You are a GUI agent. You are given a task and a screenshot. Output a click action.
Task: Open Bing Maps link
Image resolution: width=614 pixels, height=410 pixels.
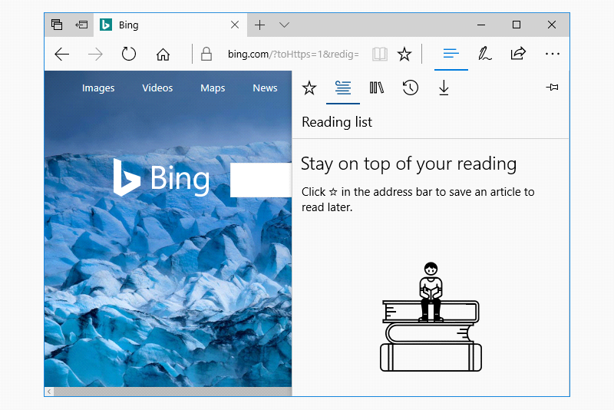pos(213,88)
